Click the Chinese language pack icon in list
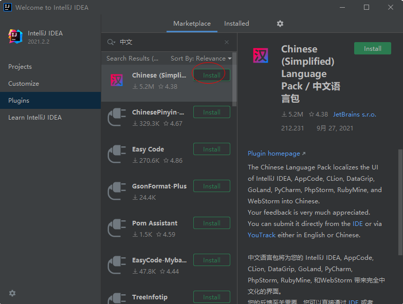Image resolution: width=403 pixels, height=304 pixels. tap(116, 80)
